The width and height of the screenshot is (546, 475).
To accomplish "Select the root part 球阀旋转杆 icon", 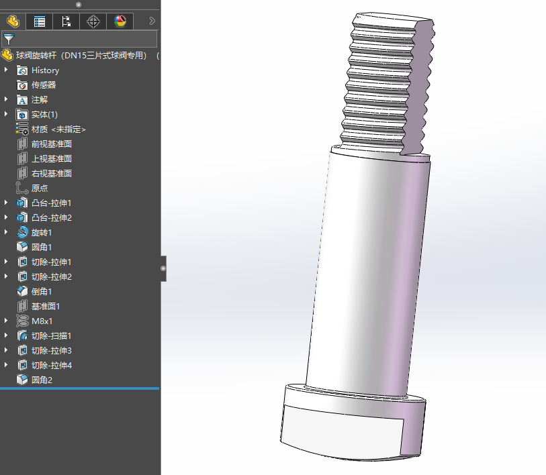I will click(7, 55).
